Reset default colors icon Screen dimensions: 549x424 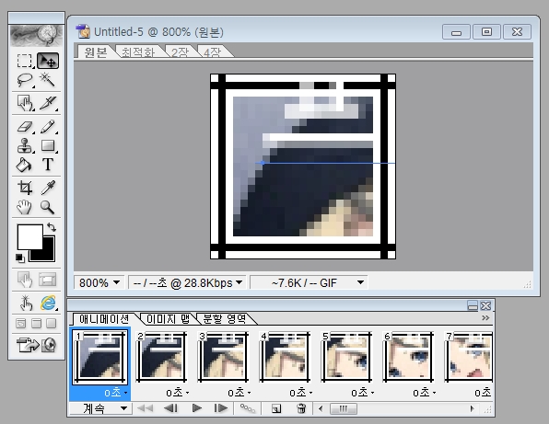pos(20,258)
